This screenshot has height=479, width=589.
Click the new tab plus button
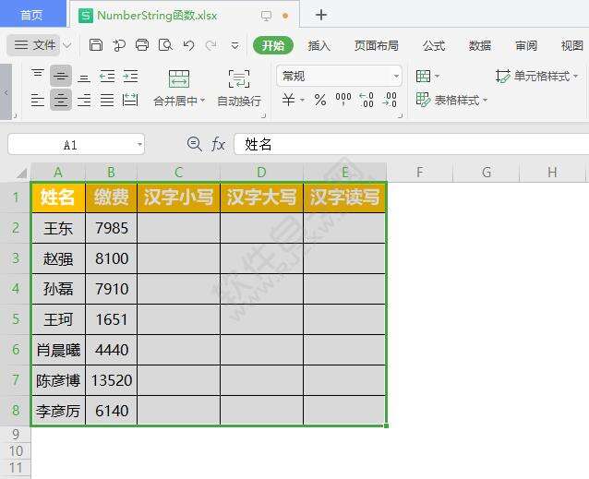point(321,15)
